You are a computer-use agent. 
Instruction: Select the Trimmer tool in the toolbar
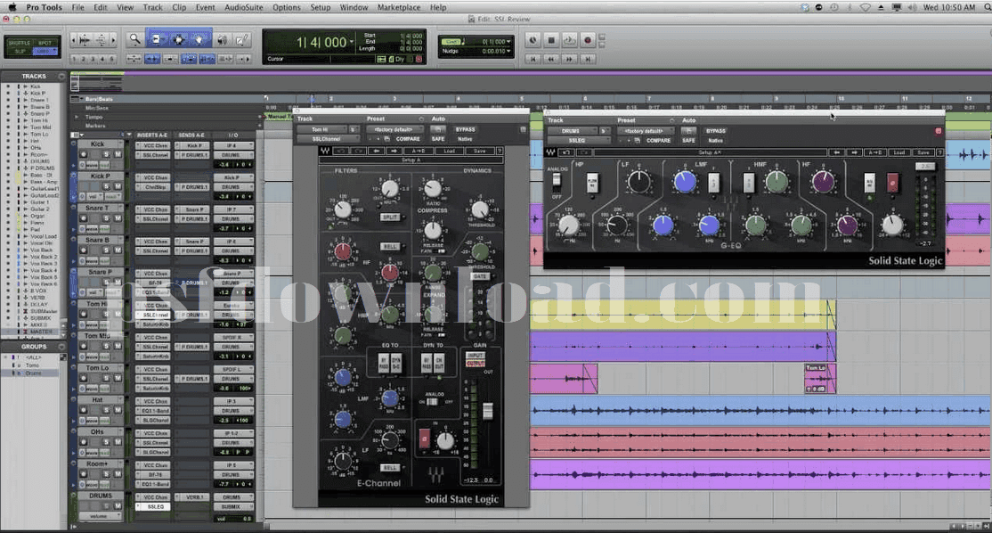pos(156,40)
